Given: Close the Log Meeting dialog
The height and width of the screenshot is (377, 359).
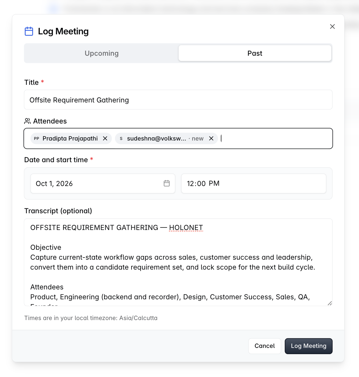Looking at the screenshot, I should tap(332, 27).
